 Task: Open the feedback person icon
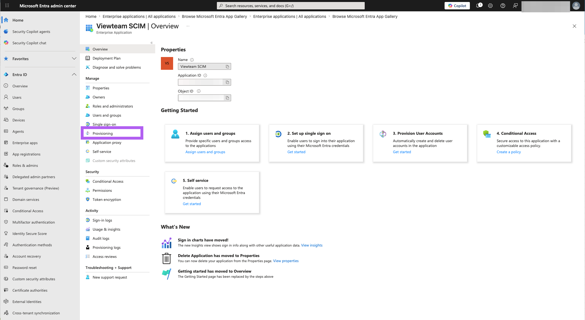(x=515, y=6)
